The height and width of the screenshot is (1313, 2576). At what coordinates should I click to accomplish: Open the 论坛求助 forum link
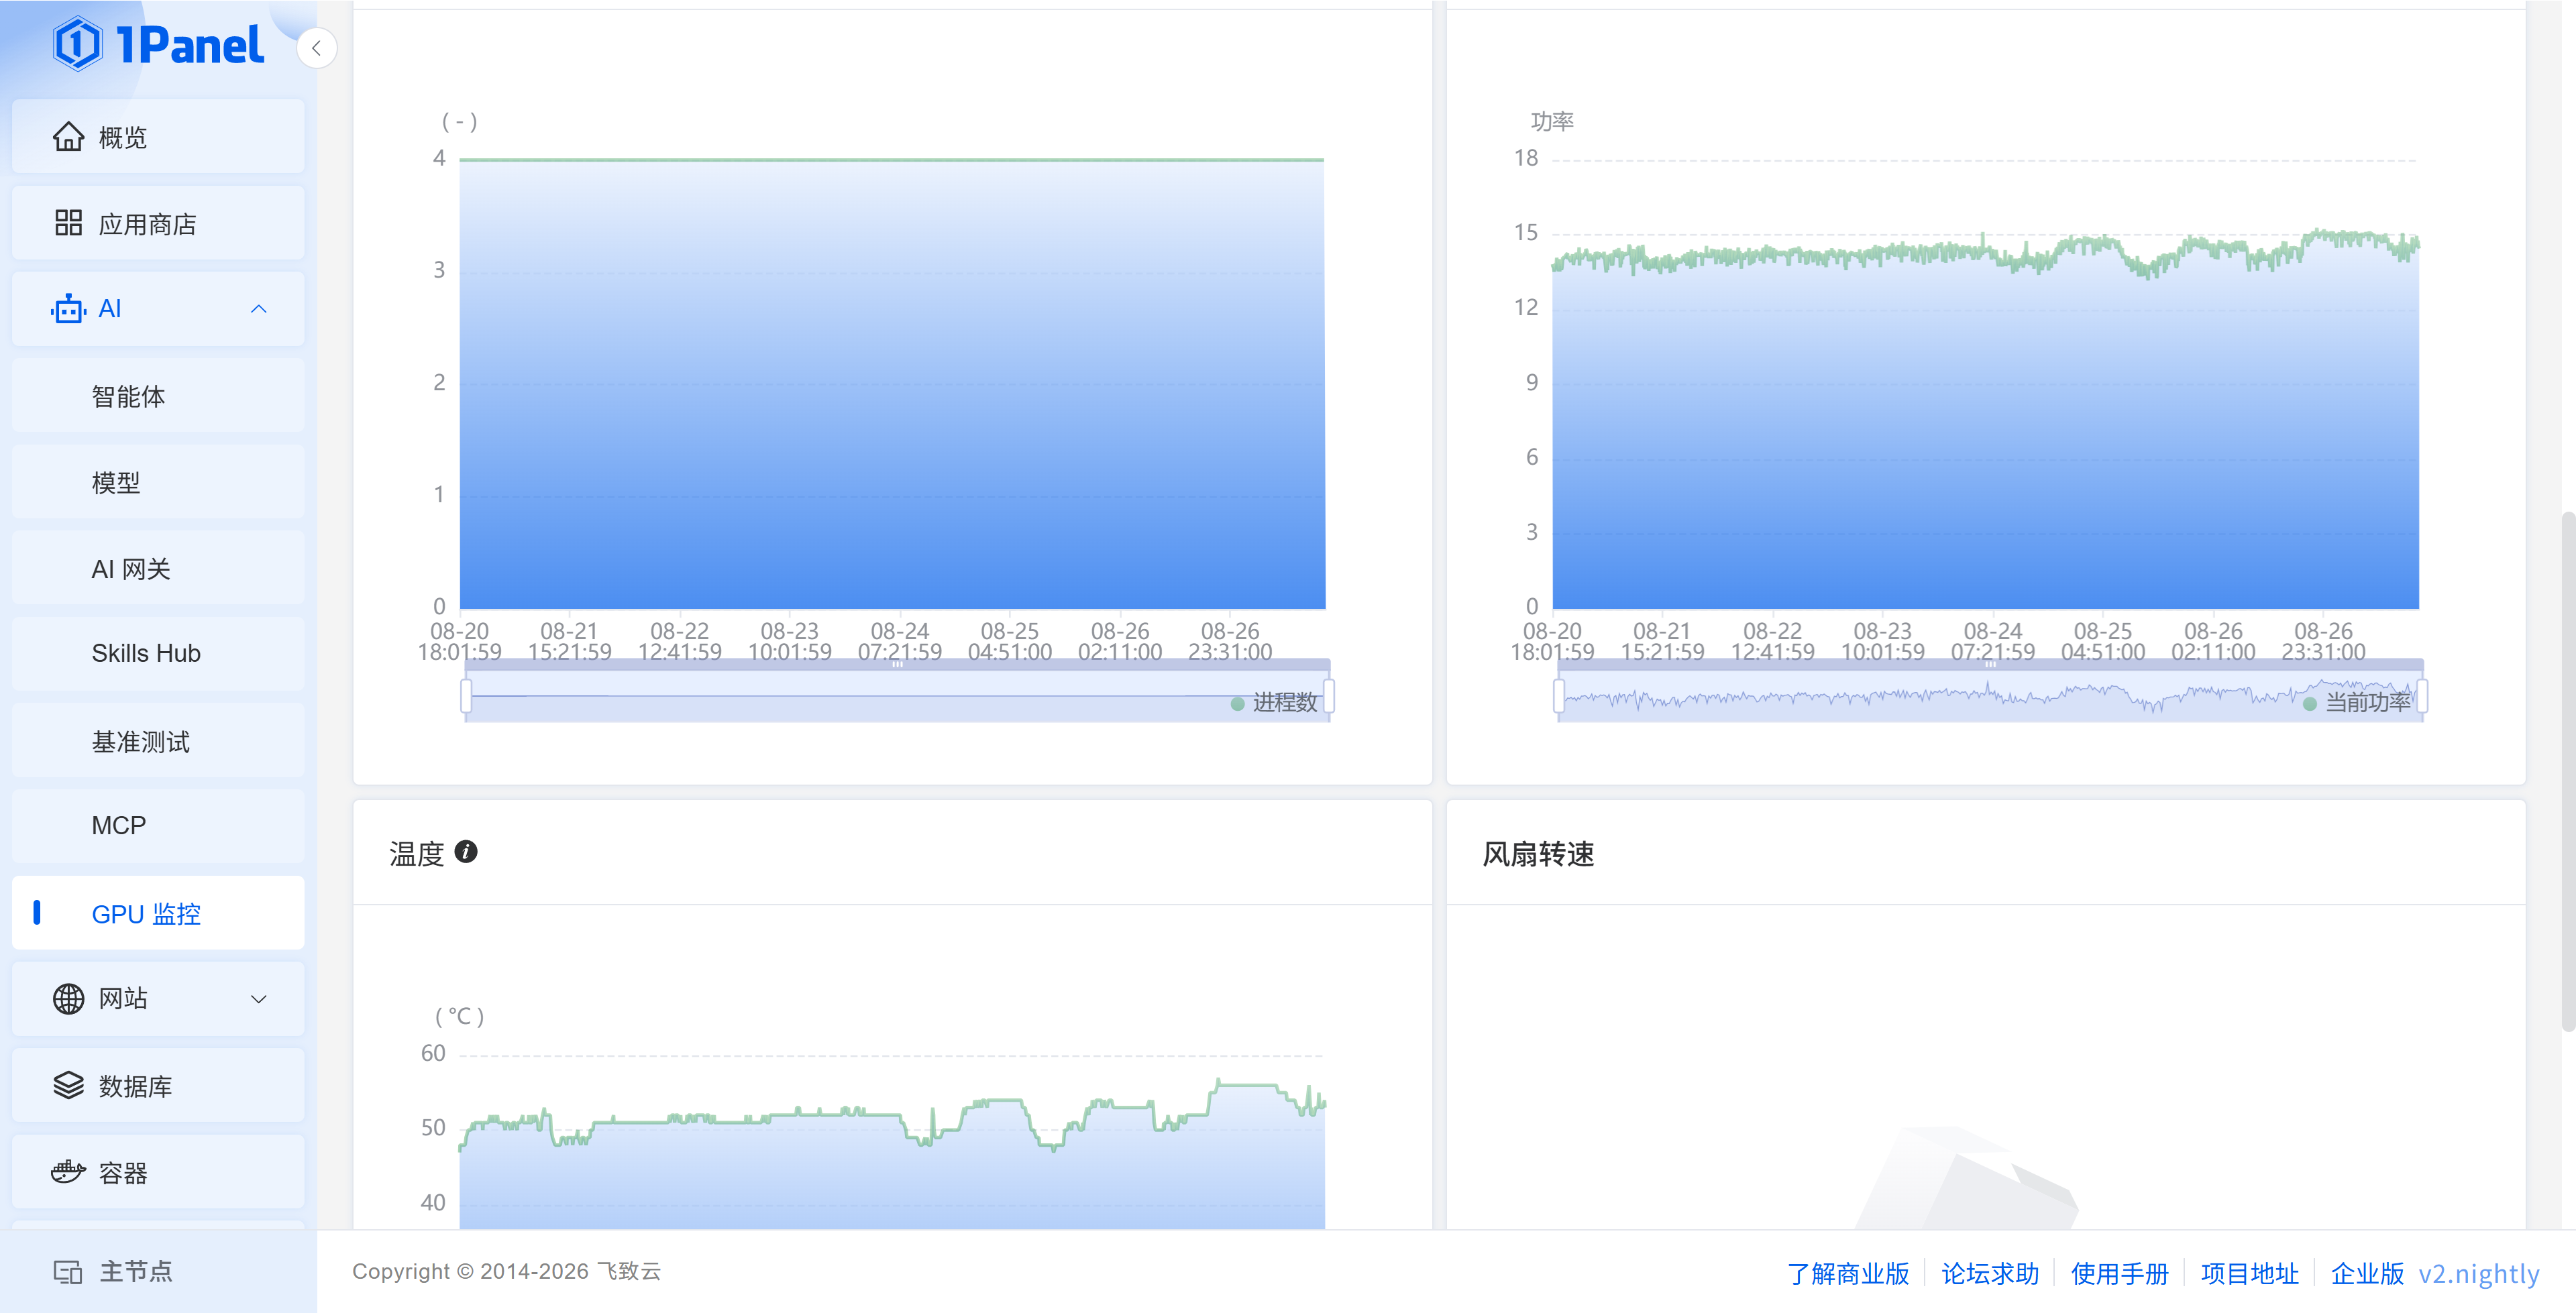1990,1273
